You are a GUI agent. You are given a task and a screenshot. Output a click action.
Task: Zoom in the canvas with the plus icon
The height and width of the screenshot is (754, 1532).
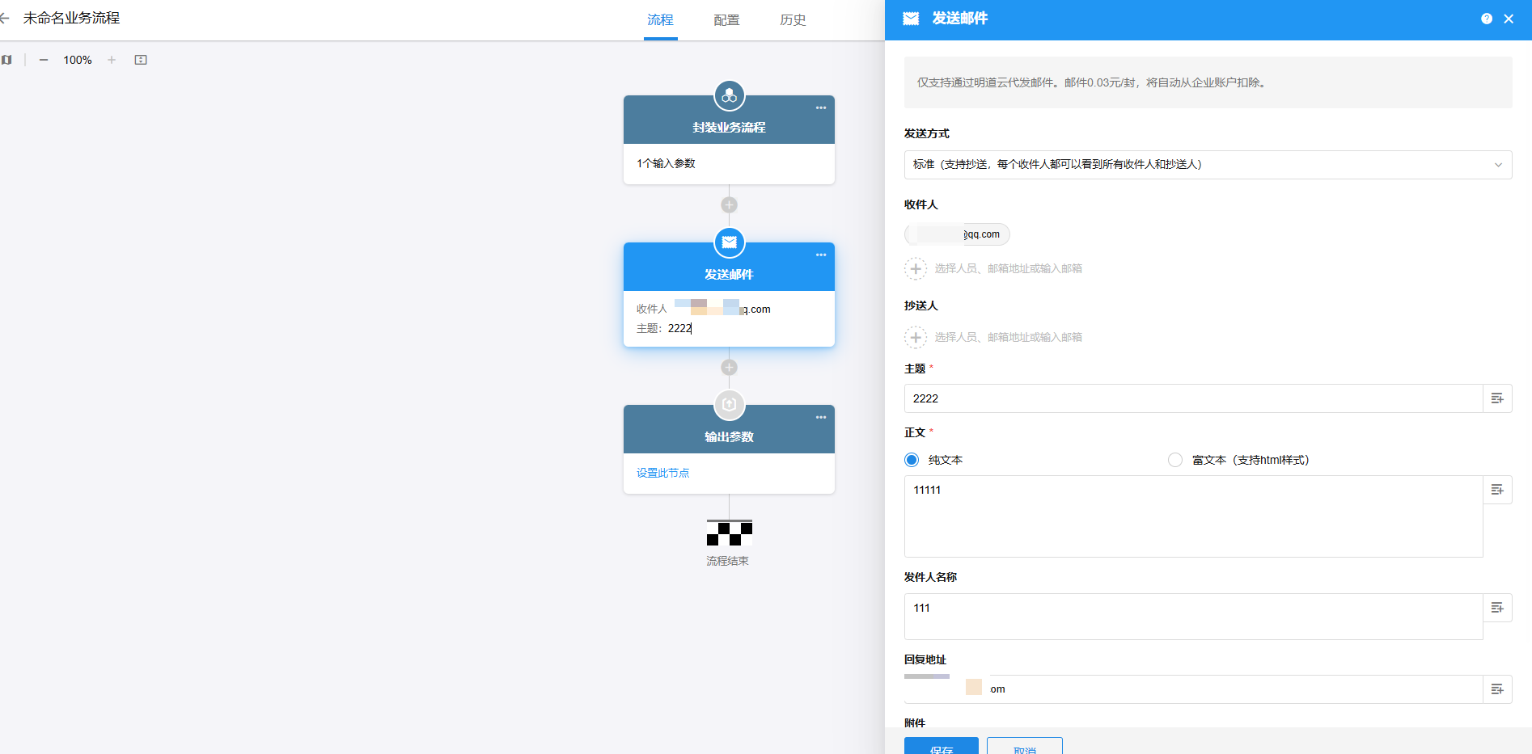click(112, 60)
